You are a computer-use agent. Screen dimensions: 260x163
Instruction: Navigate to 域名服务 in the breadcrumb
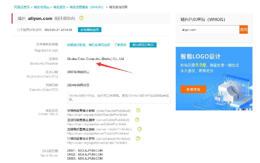coord(59,7)
